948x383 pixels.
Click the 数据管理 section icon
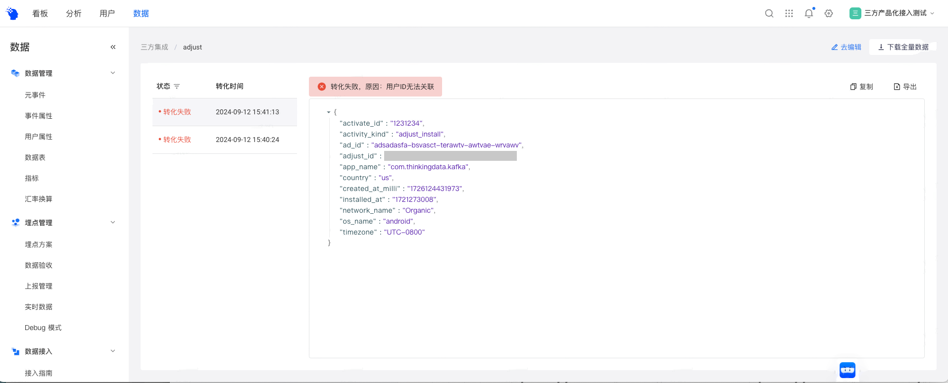click(x=15, y=73)
